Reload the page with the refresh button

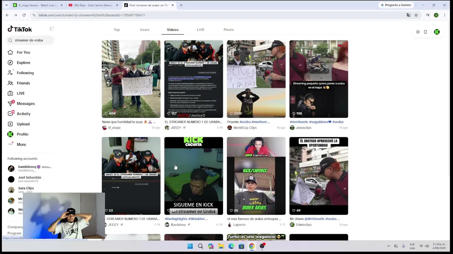[x=24, y=15]
